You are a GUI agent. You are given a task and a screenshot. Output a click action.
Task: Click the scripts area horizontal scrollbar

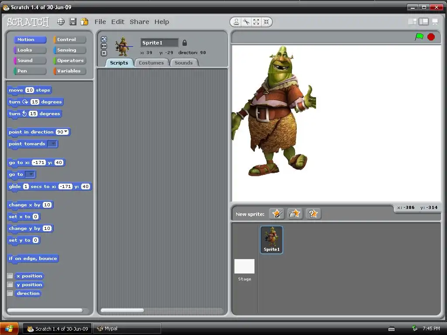122,310
